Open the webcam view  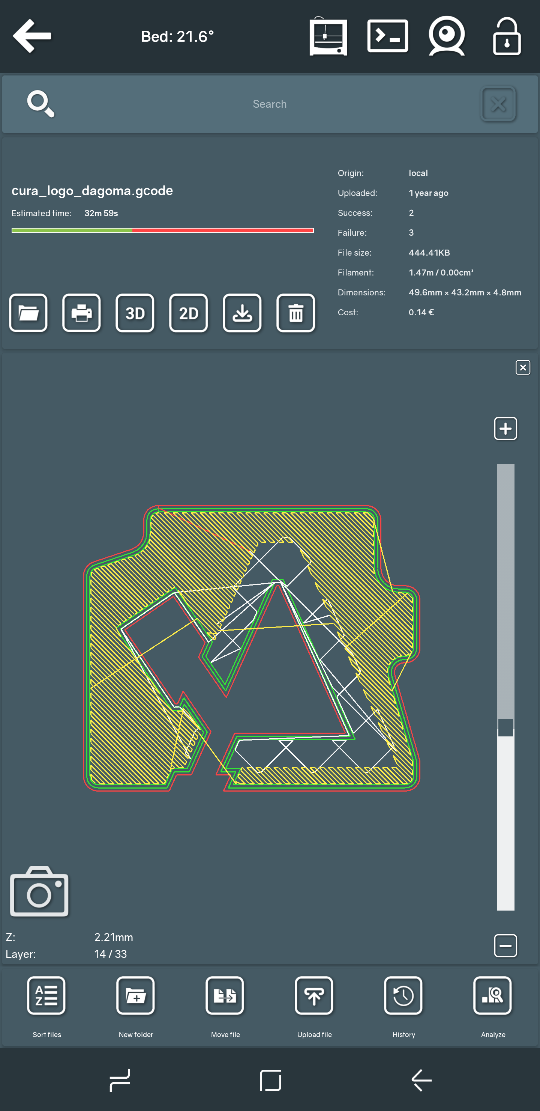pyautogui.click(x=447, y=36)
